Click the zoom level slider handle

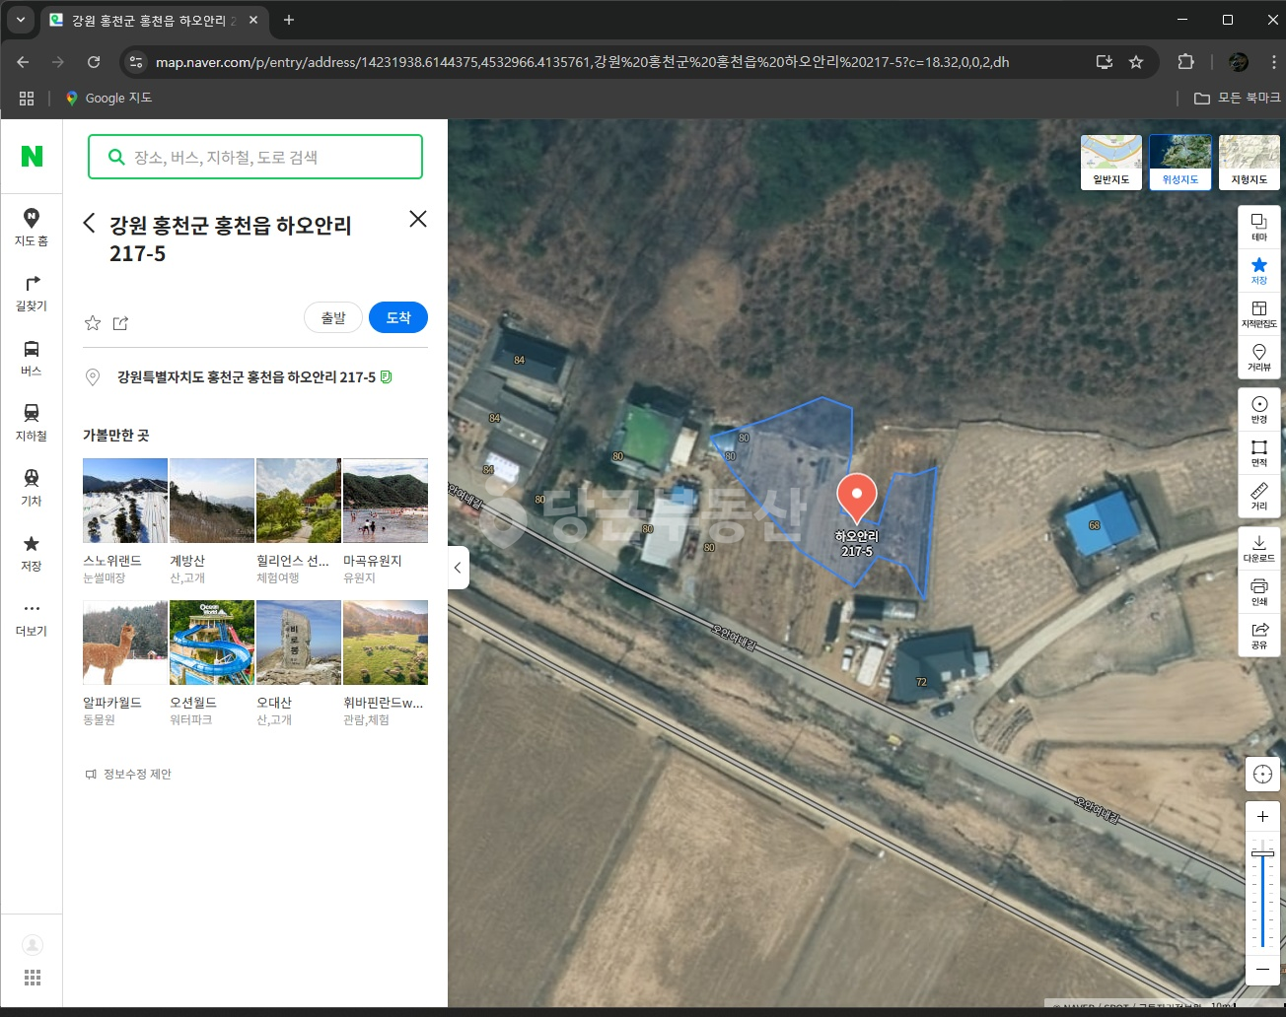pos(1262,853)
